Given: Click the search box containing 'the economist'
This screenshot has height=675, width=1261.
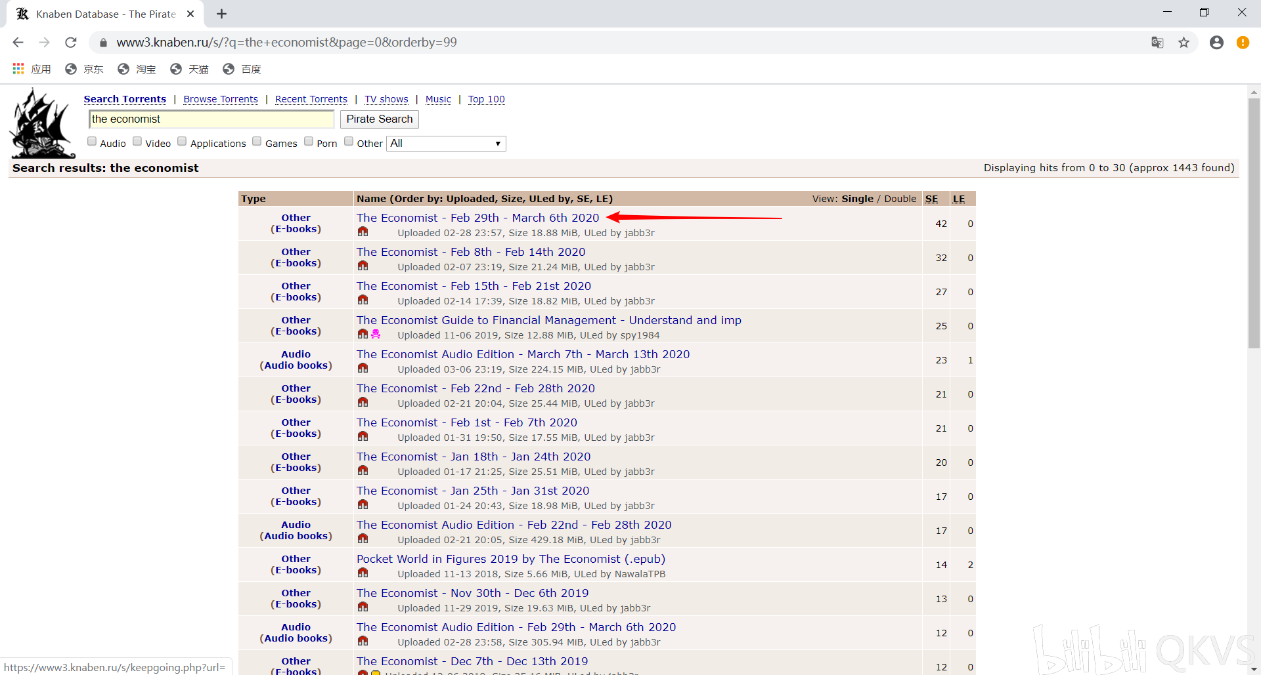Looking at the screenshot, I should (211, 119).
